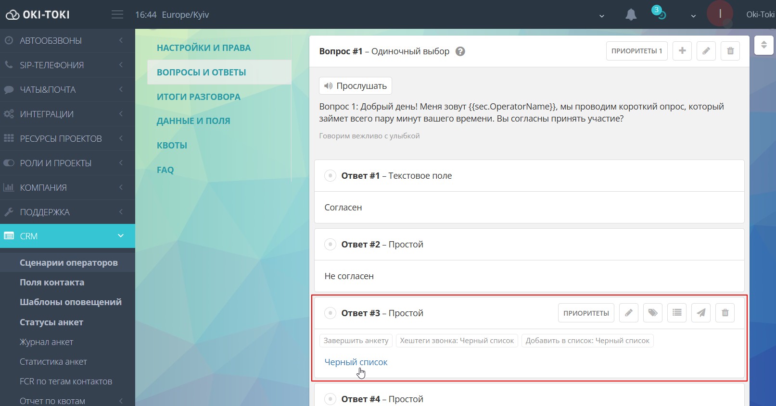Click the up-down sort handle at right edge
The image size is (776, 406).
pyautogui.click(x=763, y=45)
